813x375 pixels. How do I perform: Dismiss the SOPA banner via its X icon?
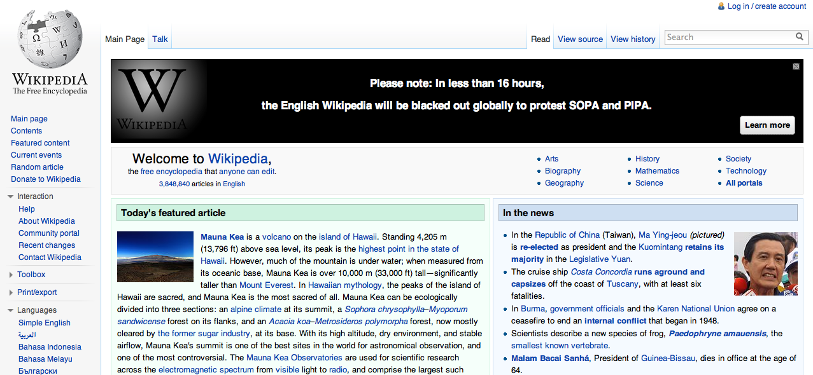pos(795,66)
